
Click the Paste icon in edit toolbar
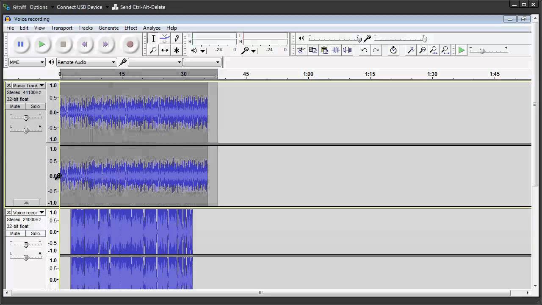[x=324, y=50]
